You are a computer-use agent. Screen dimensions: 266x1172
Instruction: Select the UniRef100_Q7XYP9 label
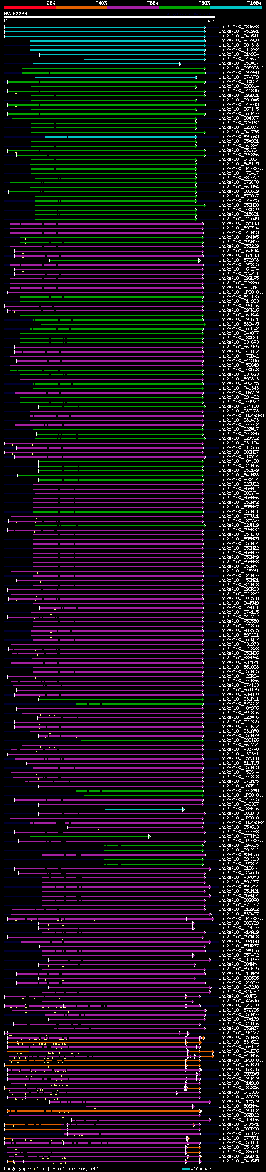(239, 77)
